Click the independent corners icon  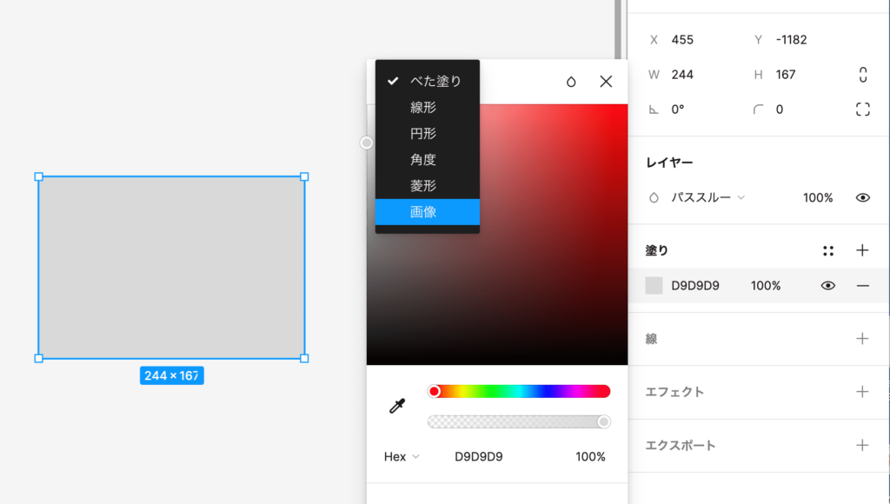[x=862, y=109]
